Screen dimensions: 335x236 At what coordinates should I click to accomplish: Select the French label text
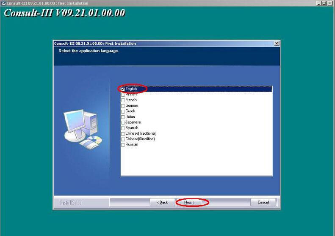pyautogui.click(x=131, y=100)
